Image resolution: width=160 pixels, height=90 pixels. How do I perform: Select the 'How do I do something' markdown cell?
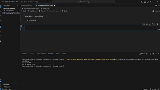33,16
